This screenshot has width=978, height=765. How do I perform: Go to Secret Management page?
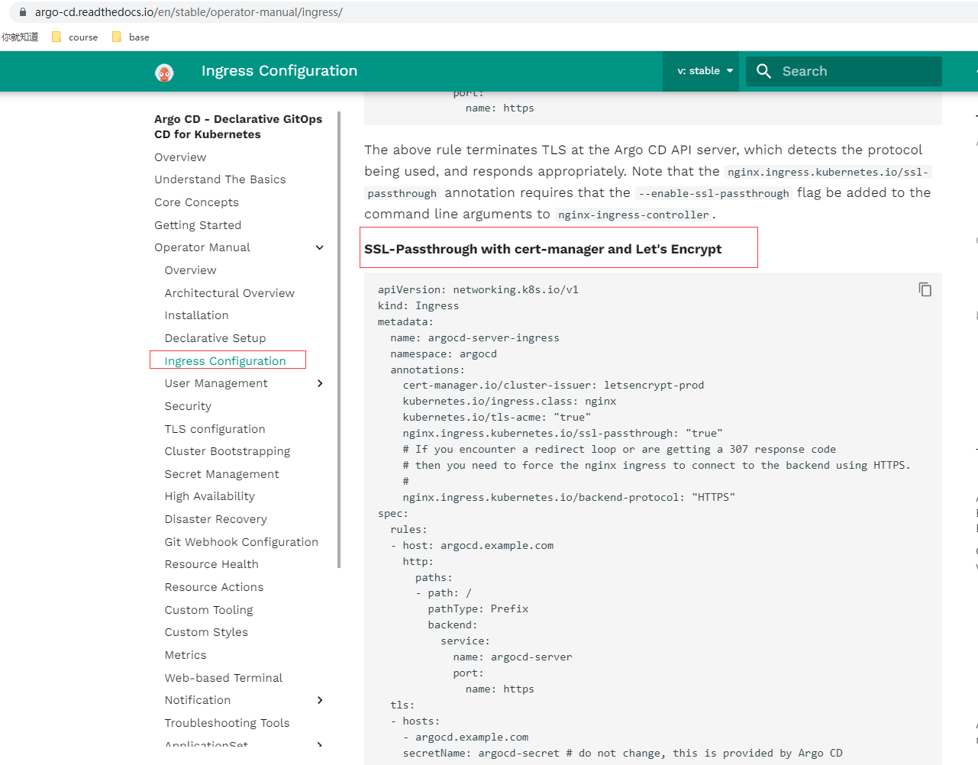click(x=221, y=474)
